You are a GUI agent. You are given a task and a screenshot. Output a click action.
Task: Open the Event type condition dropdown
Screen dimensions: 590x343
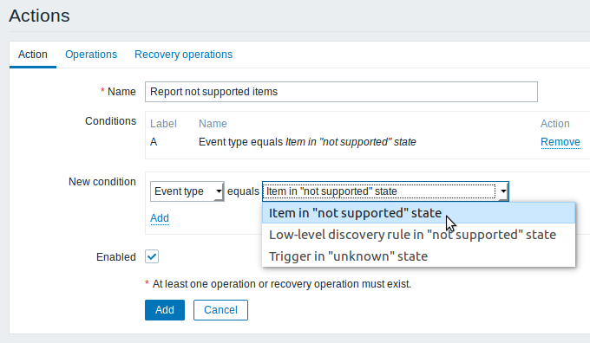click(187, 191)
